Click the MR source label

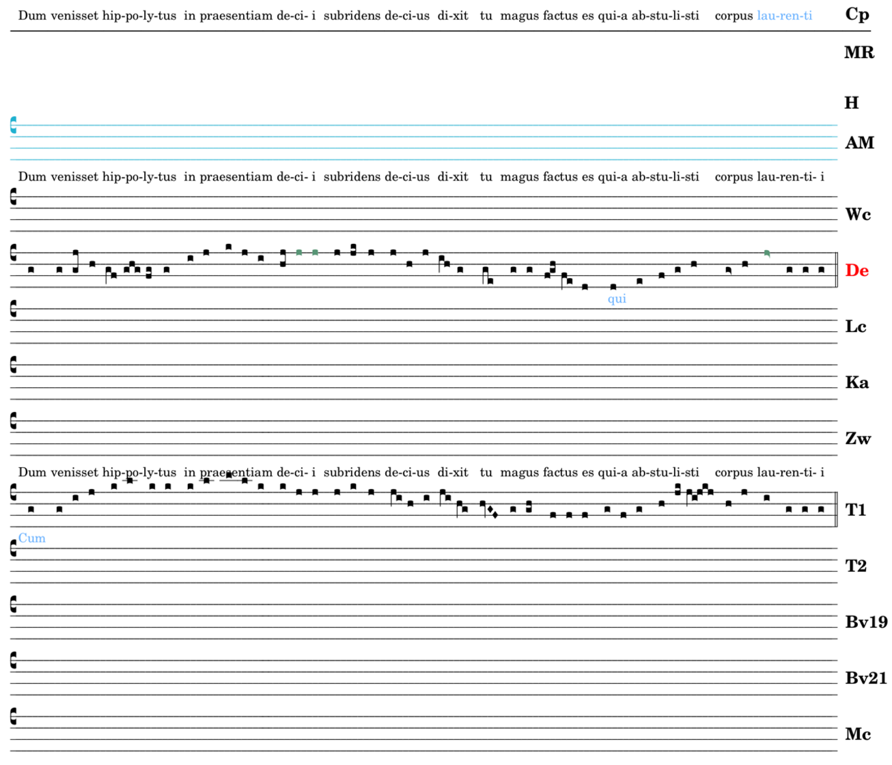point(859,53)
